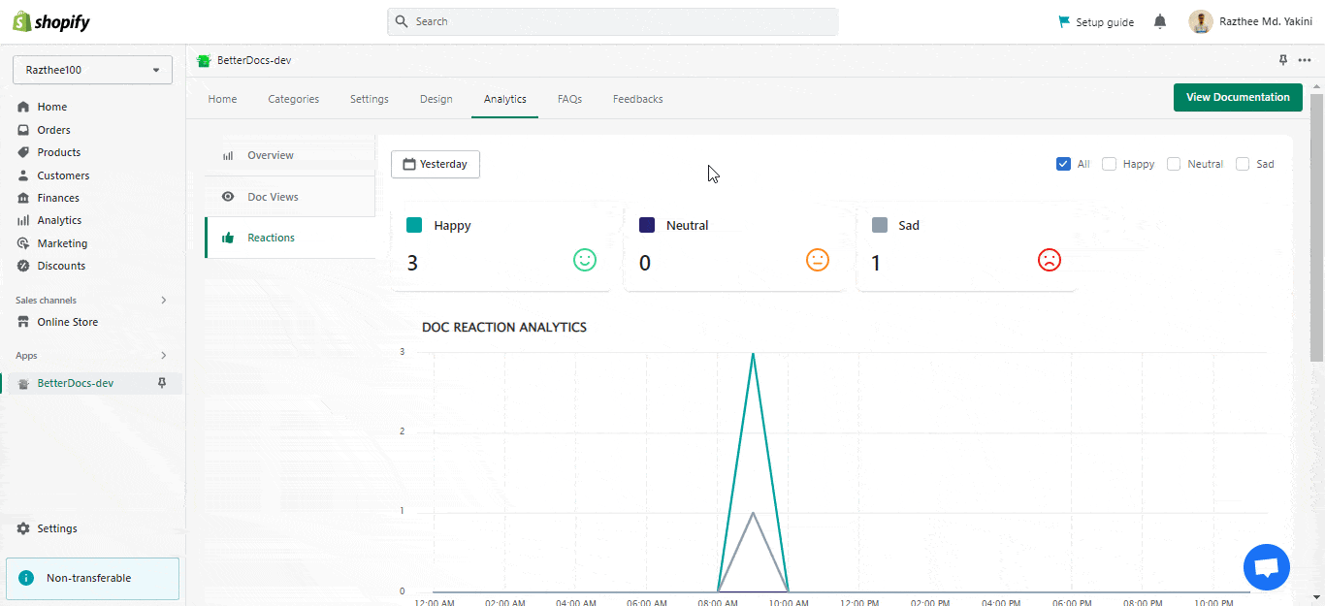Click the Non-transferable notice banner

[93, 578]
